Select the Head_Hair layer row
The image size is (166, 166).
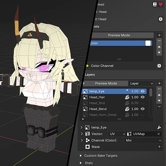[114, 97]
